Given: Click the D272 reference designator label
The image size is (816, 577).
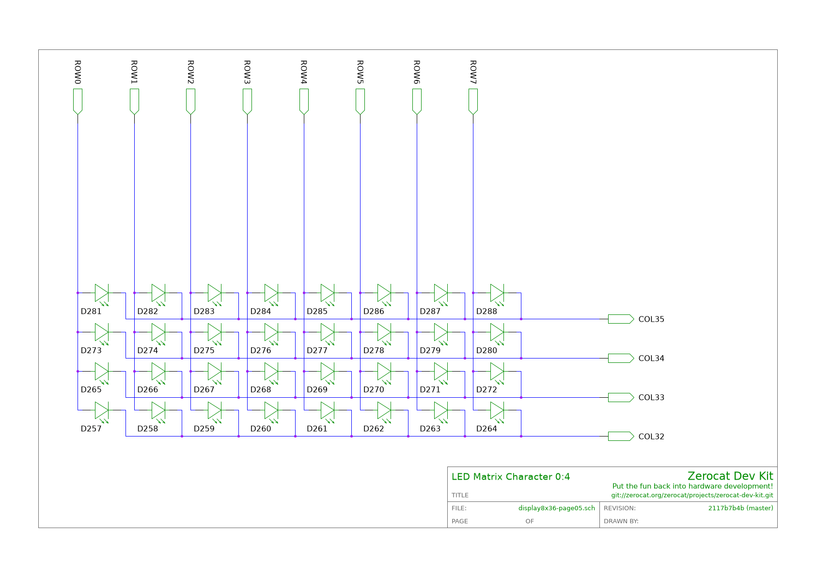Looking at the screenshot, I should [486, 390].
